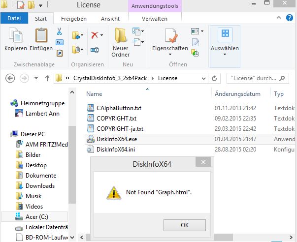The height and width of the screenshot is (242, 297).
Task: Open the recent locations dropdown
Action: pyautogui.click(x=36, y=78)
